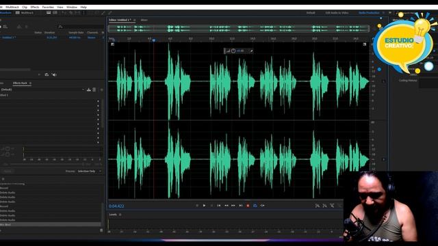The height and width of the screenshot is (246, 438).
Task: Click the corner icon at waveform top-left
Action: (112, 44)
